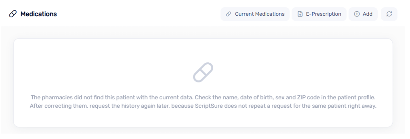Select the 'pharmacies did not find' message line
The height and width of the screenshot is (139, 410).
pos(203,97)
